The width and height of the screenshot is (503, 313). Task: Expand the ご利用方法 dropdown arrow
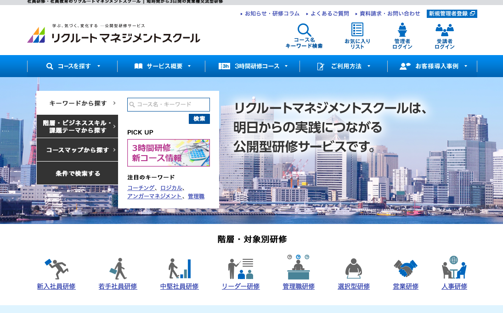[x=369, y=66]
